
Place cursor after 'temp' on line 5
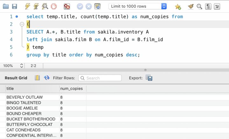tap(44, 47)
